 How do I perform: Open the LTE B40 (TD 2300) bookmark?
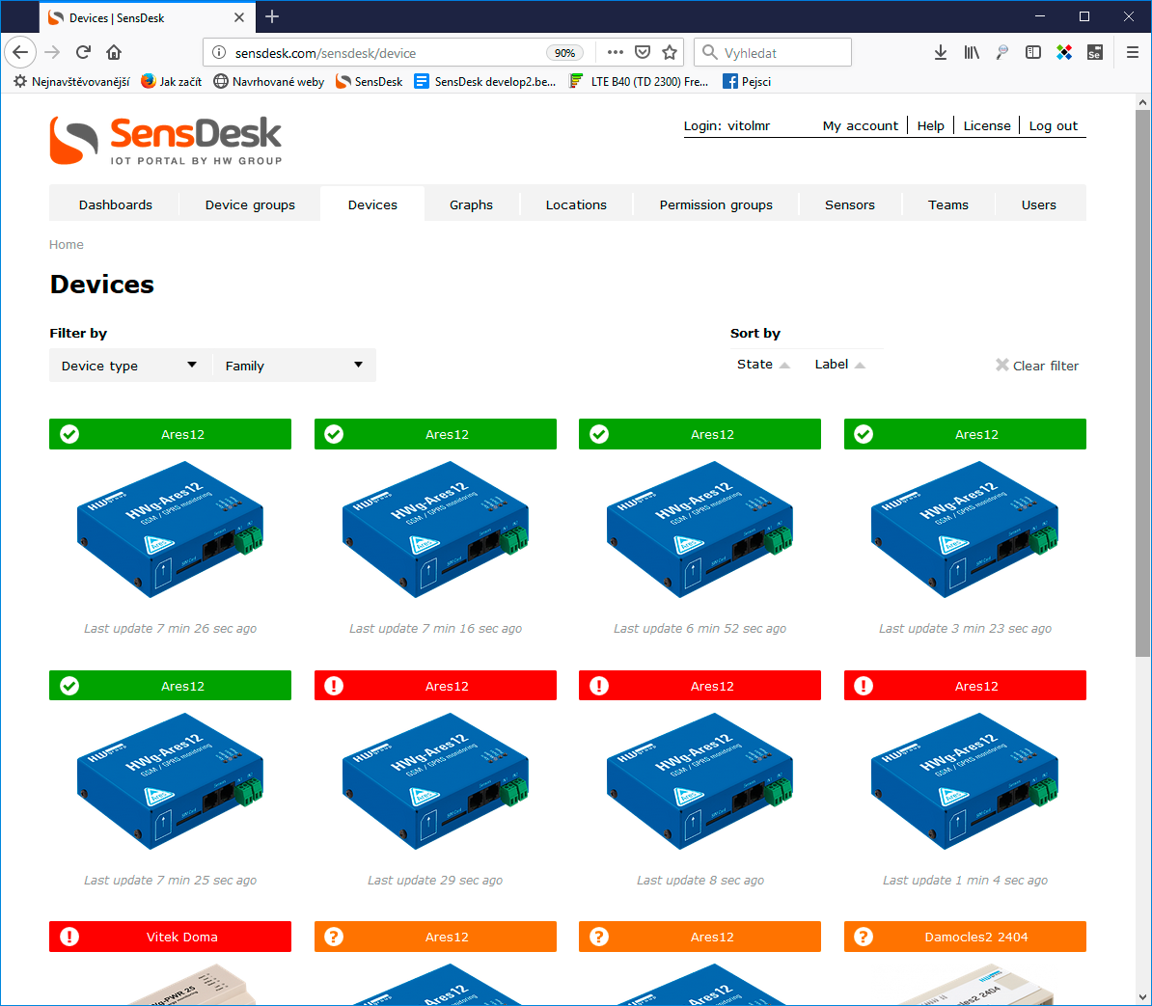click(639, 82)
